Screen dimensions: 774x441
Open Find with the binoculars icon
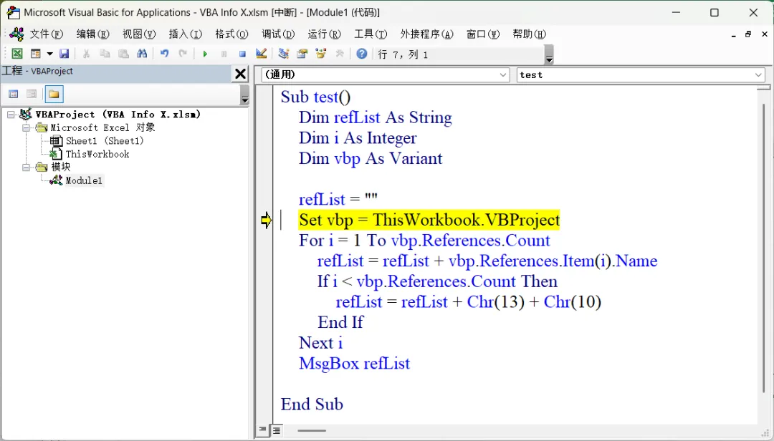coord(142,54)
